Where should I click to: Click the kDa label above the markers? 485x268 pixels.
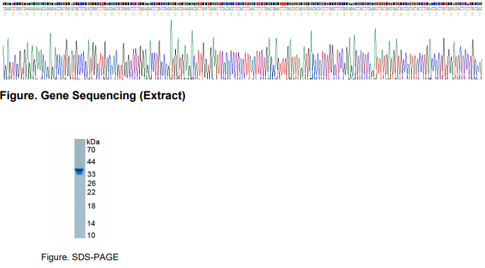click(x=93, y=142)
